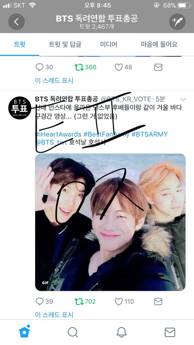This screenshot has width=194, height=345.
Task: Compose a new tweet with feather icon
Action: coord(177,21)
